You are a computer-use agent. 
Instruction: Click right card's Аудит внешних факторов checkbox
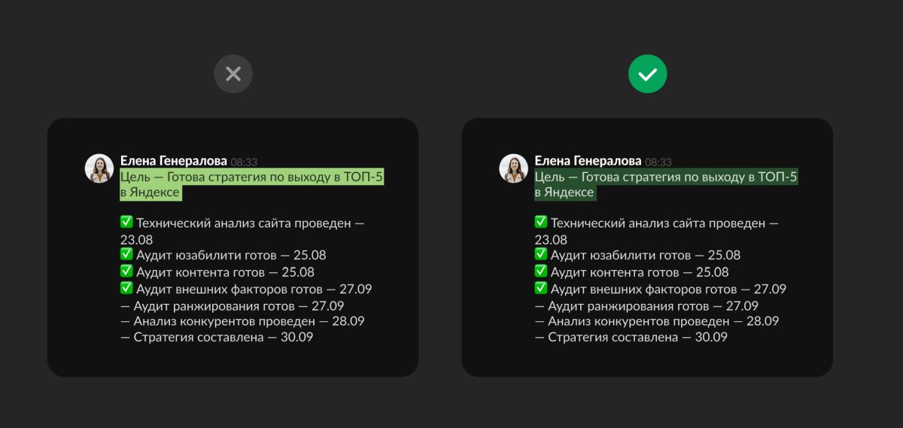pyautogui.click(x=541, y=288)
